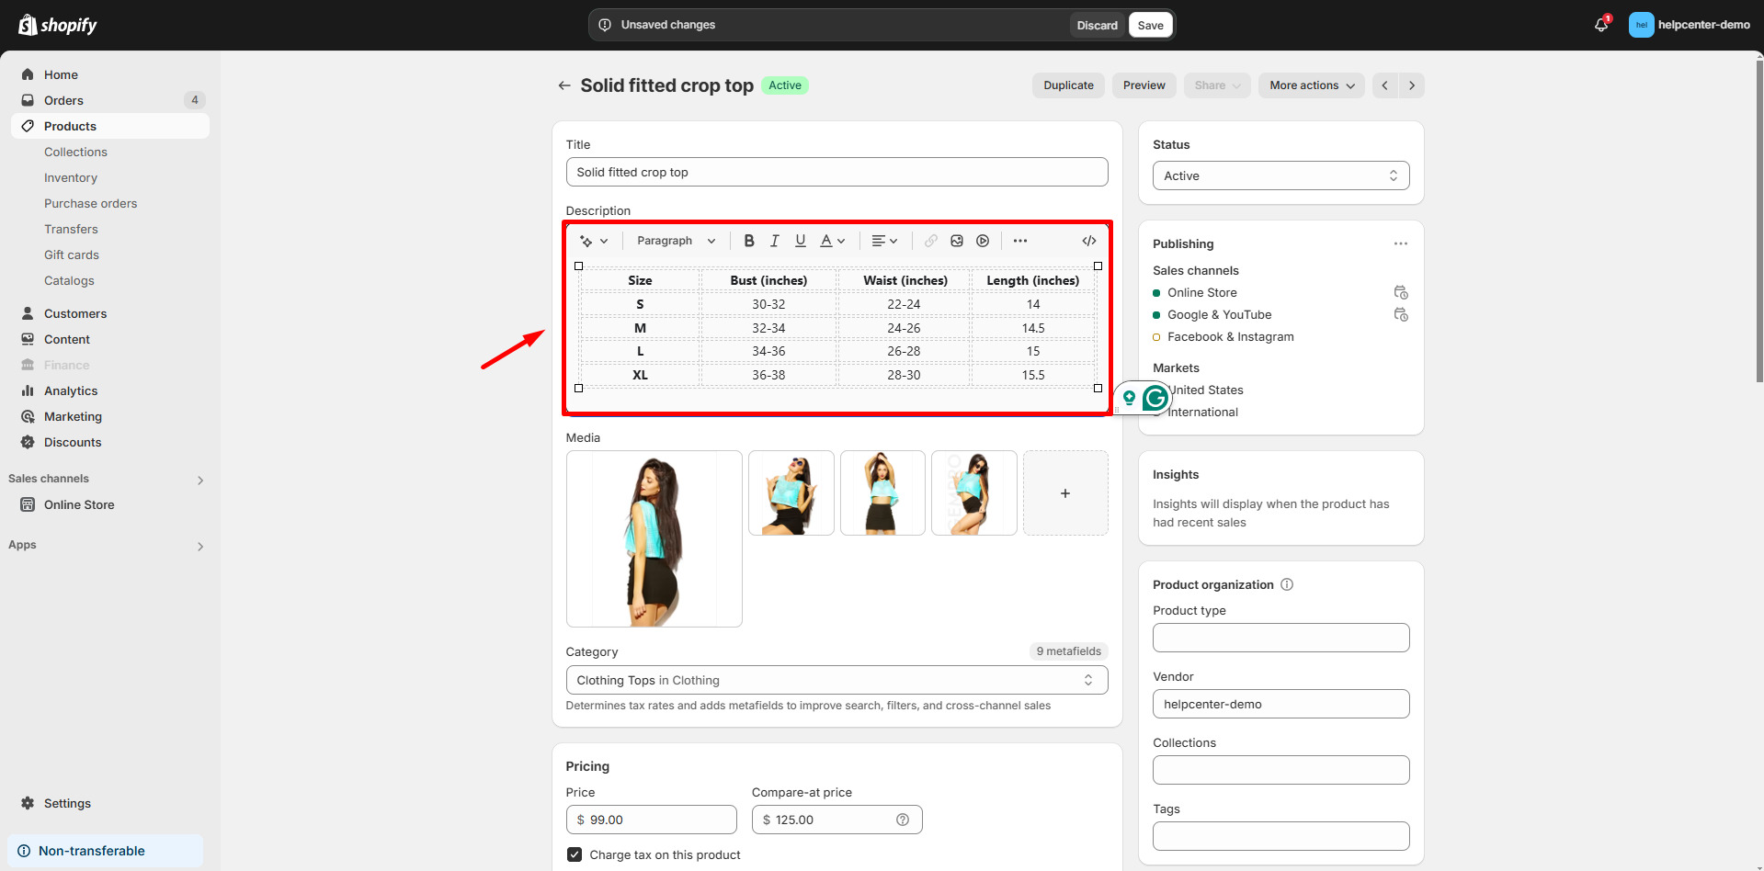Insert an image into the description
This screenshot has height=871, width=1764.
pyautogui.click(x=956, y=240)
